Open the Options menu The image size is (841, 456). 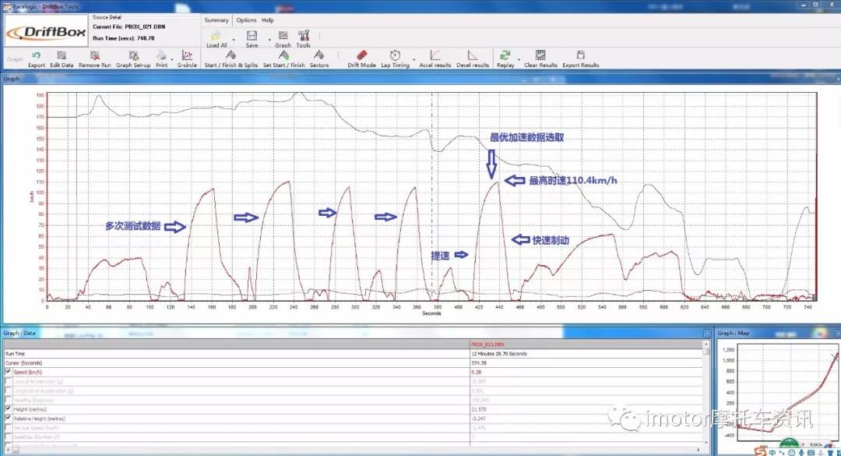click(246, 20)
